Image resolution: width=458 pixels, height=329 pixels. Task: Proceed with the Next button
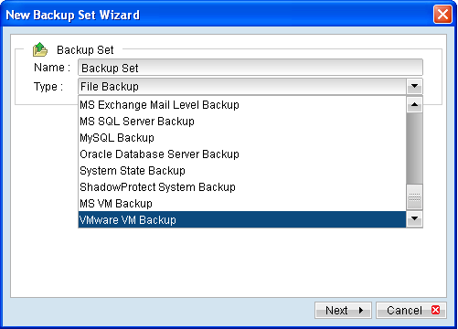click(343, 311)
